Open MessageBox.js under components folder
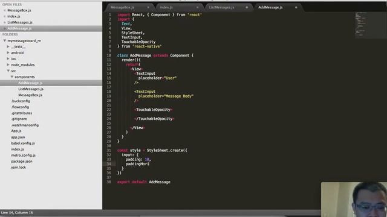Image resolution: width=387 pixels, height=217 pixels. (x=30, y=95)
